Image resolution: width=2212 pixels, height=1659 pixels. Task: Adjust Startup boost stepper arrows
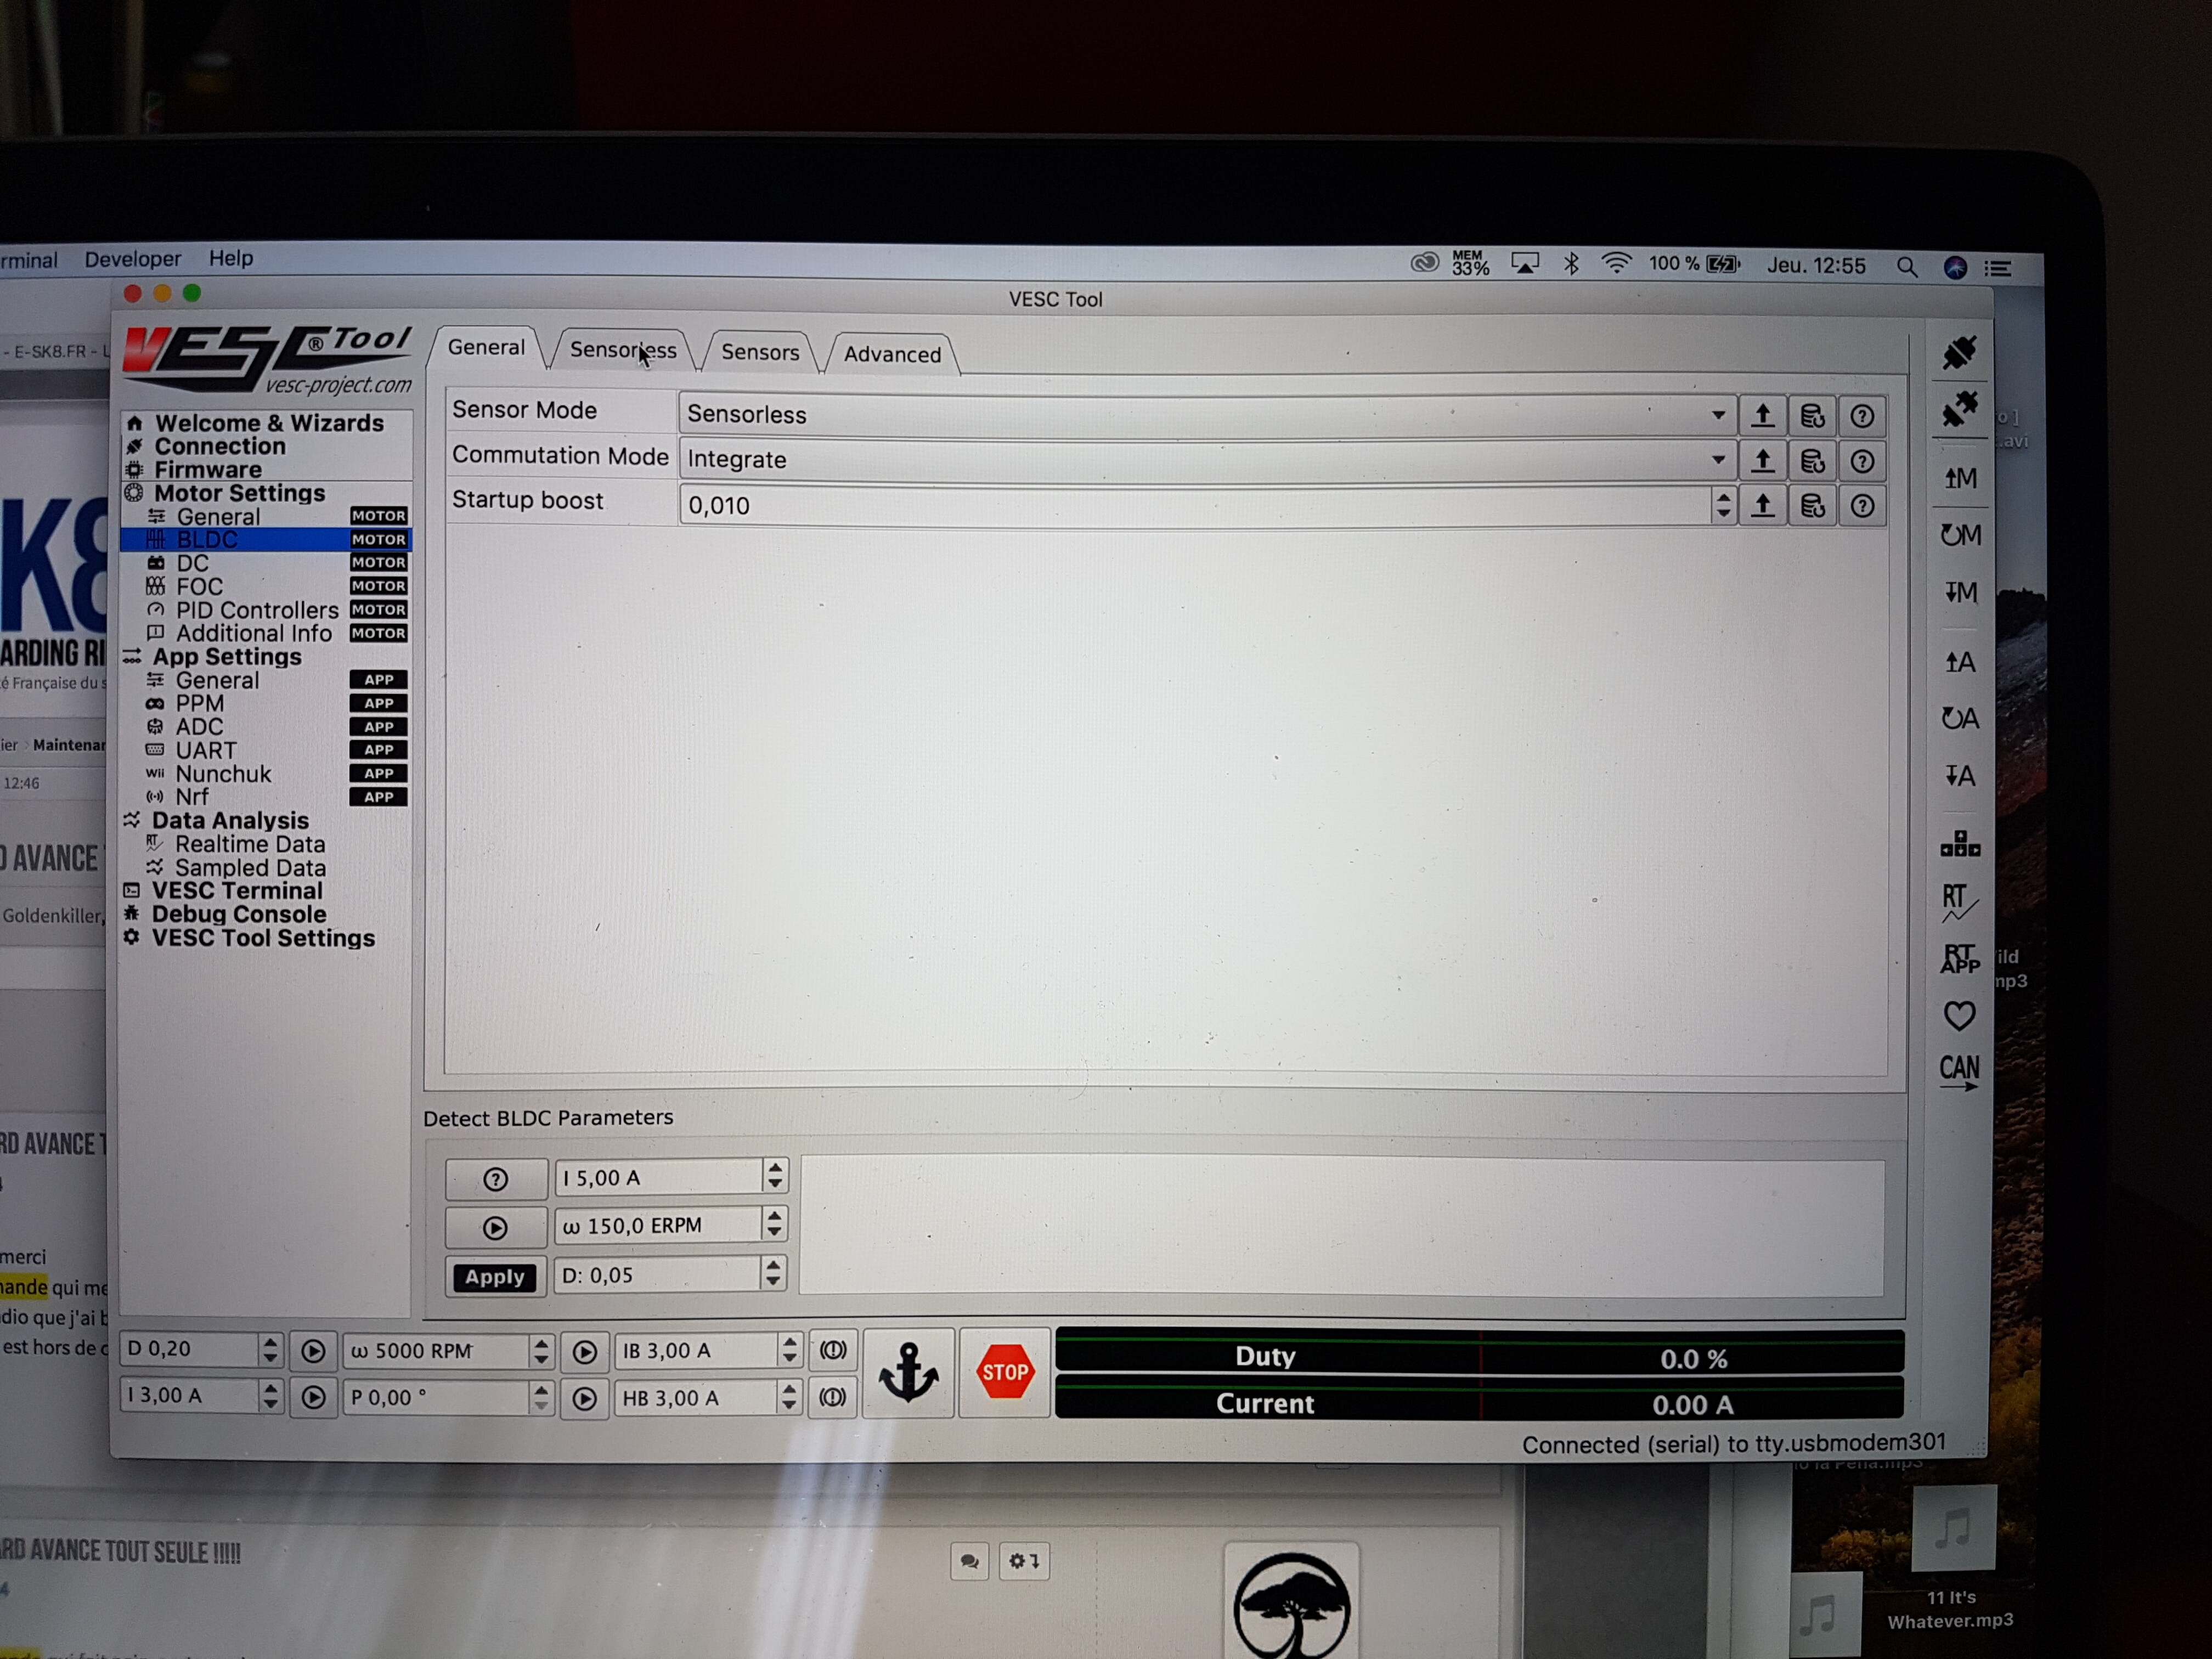coord(1722,505)
